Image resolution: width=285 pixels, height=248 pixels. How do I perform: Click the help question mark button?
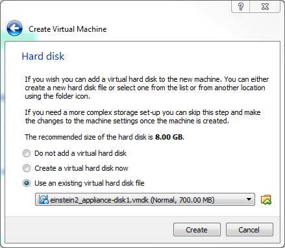coord(241,6)
